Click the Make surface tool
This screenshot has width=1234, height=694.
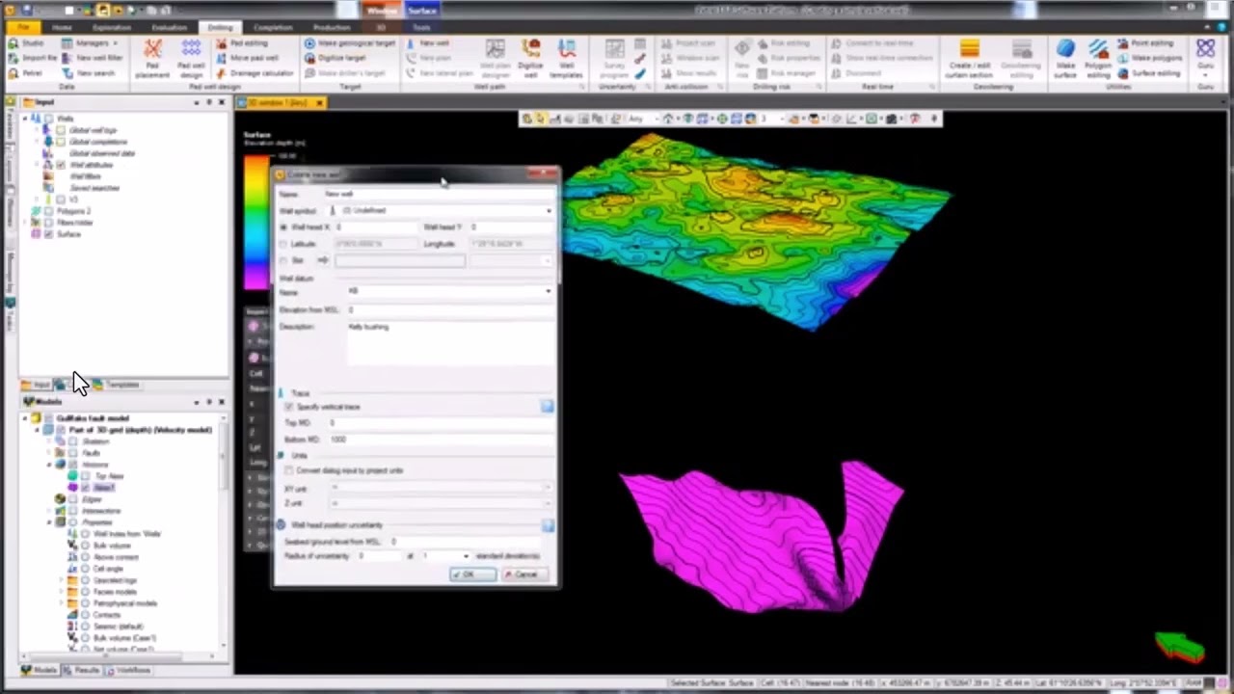(1064, 60)
